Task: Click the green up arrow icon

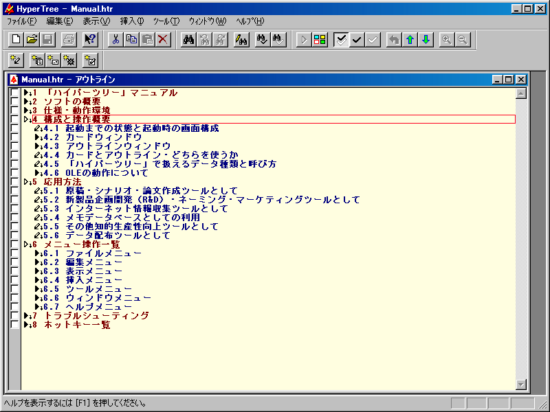Action: coord(410,40)
